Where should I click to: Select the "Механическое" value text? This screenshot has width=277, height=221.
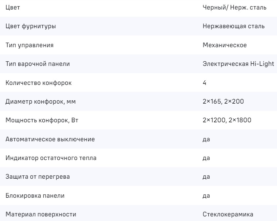(225, 45)
